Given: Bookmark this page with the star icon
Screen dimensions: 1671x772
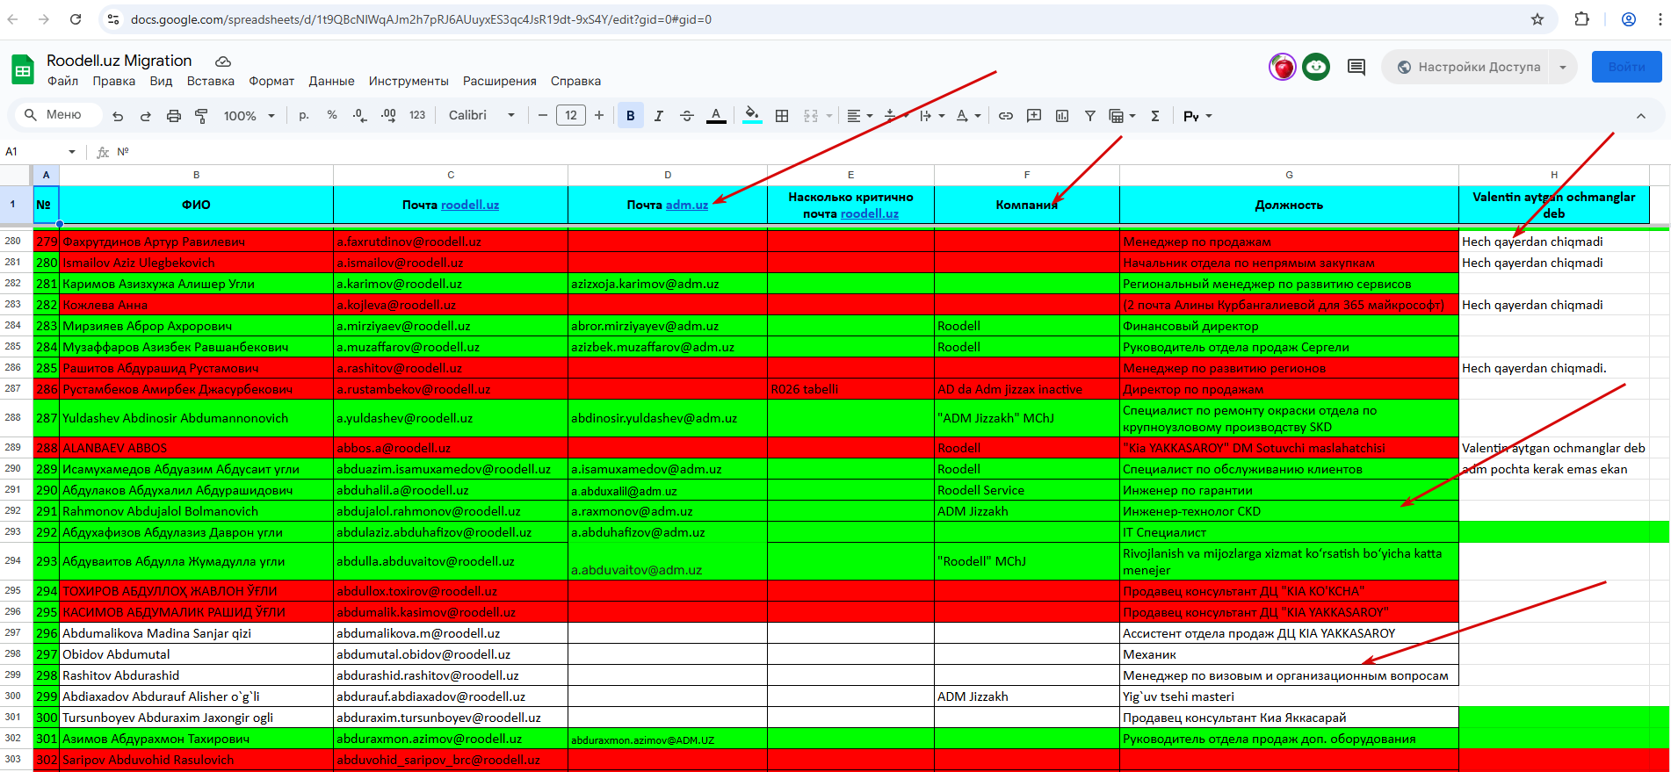Looking at the screenshot, I should (1537, 19).
